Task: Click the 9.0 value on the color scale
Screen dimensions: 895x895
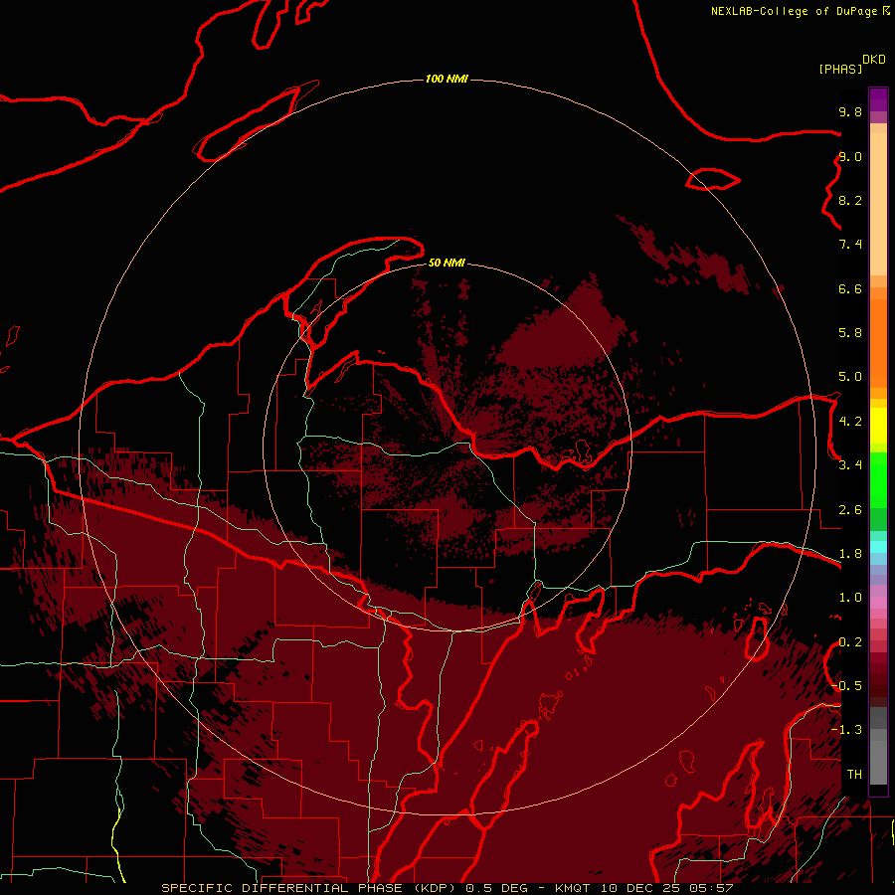Action: click(x=850, y=156)
